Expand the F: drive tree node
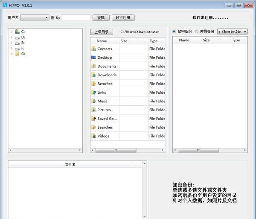256x219 pixels. [12, 48]
